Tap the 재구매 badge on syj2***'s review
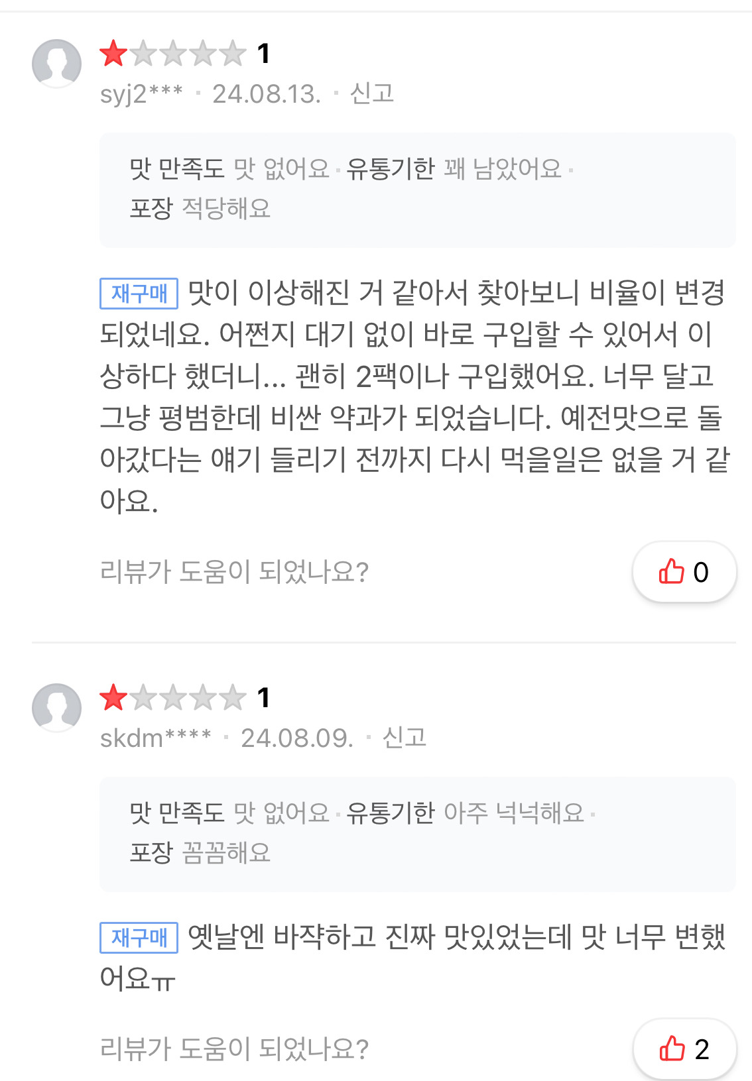This screenshot has width=752, height=1081. 139,294
